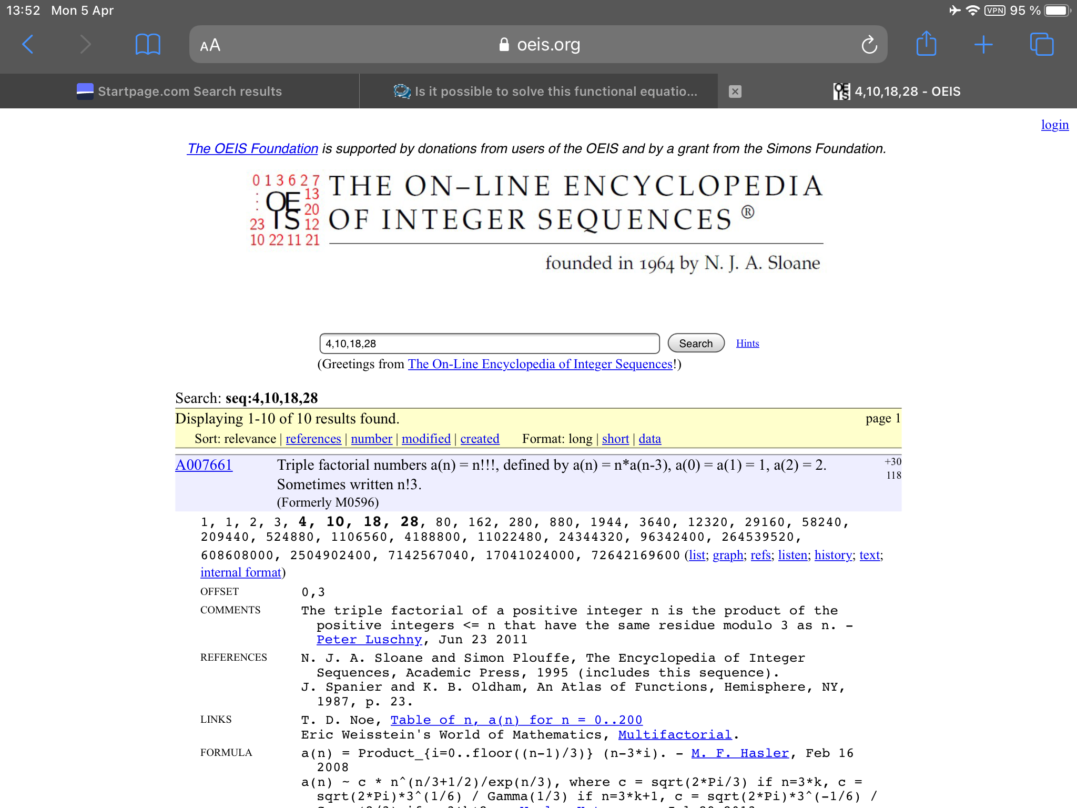Open the Share sheet icon
The width and height of the screenshot is (1077, 808).
[926, 44]
